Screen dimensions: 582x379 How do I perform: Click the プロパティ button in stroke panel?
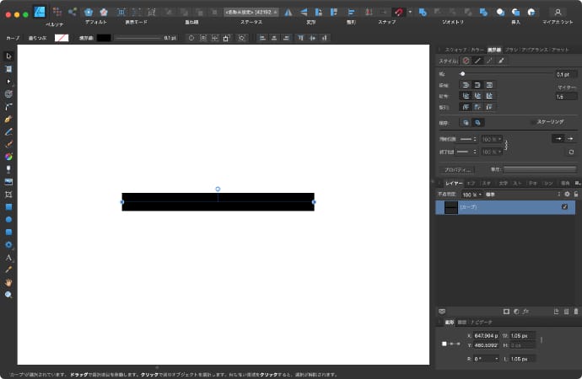457,169
